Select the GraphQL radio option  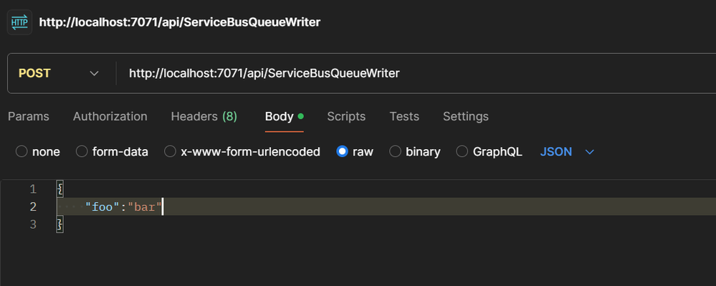pos(462,152)
